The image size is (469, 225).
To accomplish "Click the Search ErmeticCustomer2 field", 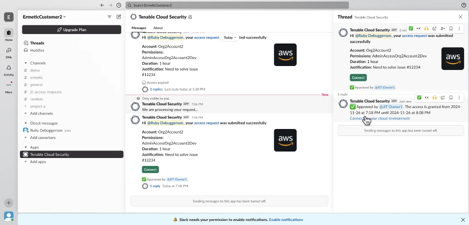I will pos(237,5).
